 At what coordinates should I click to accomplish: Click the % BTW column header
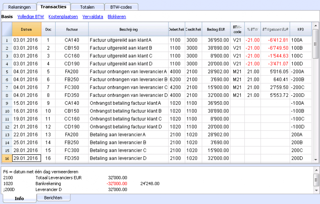point(253,29)
